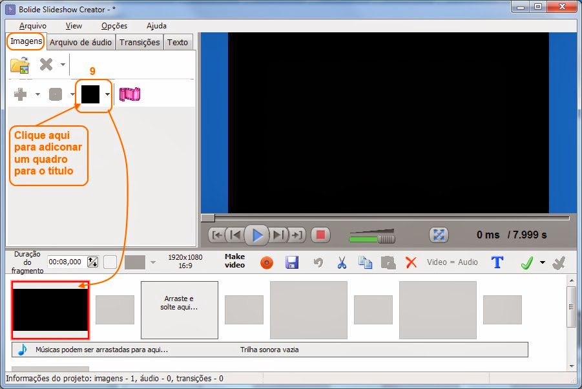Image resolution: width=582 pixels, height=389 pixels.
Task: Click the gray X remove image icon
Action: [x=47, y=64]
